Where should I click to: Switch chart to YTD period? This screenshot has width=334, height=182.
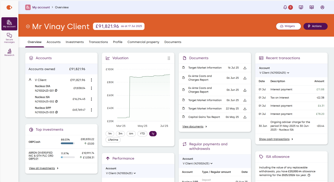click(x=142, y=133)
